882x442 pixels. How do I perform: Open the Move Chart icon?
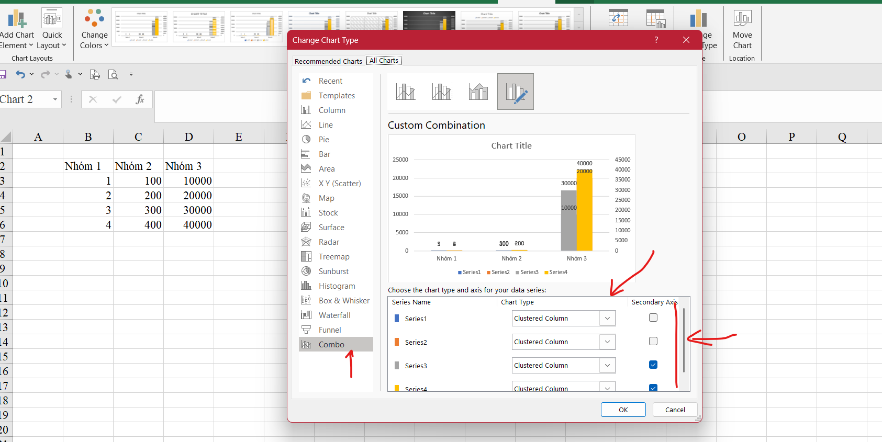coord(742,18)
